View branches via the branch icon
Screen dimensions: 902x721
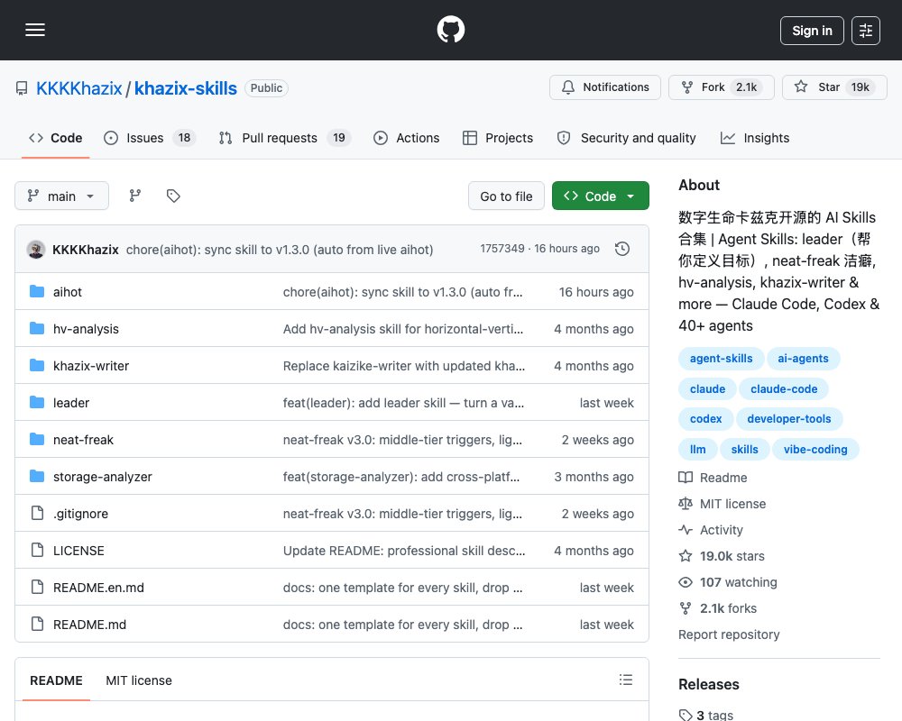(x=135, y=196)
